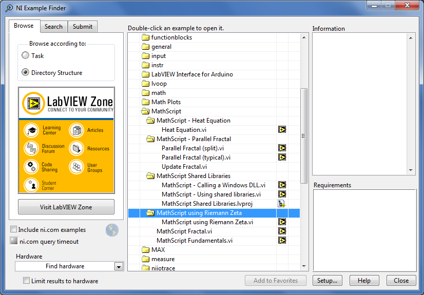Select Heat Equation.vi example

tap(184, 130)
